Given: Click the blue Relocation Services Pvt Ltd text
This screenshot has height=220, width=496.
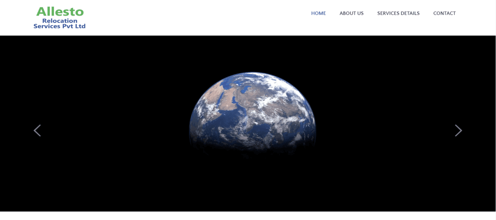Looking at the screenshot, I should click(x=60, y=24).
